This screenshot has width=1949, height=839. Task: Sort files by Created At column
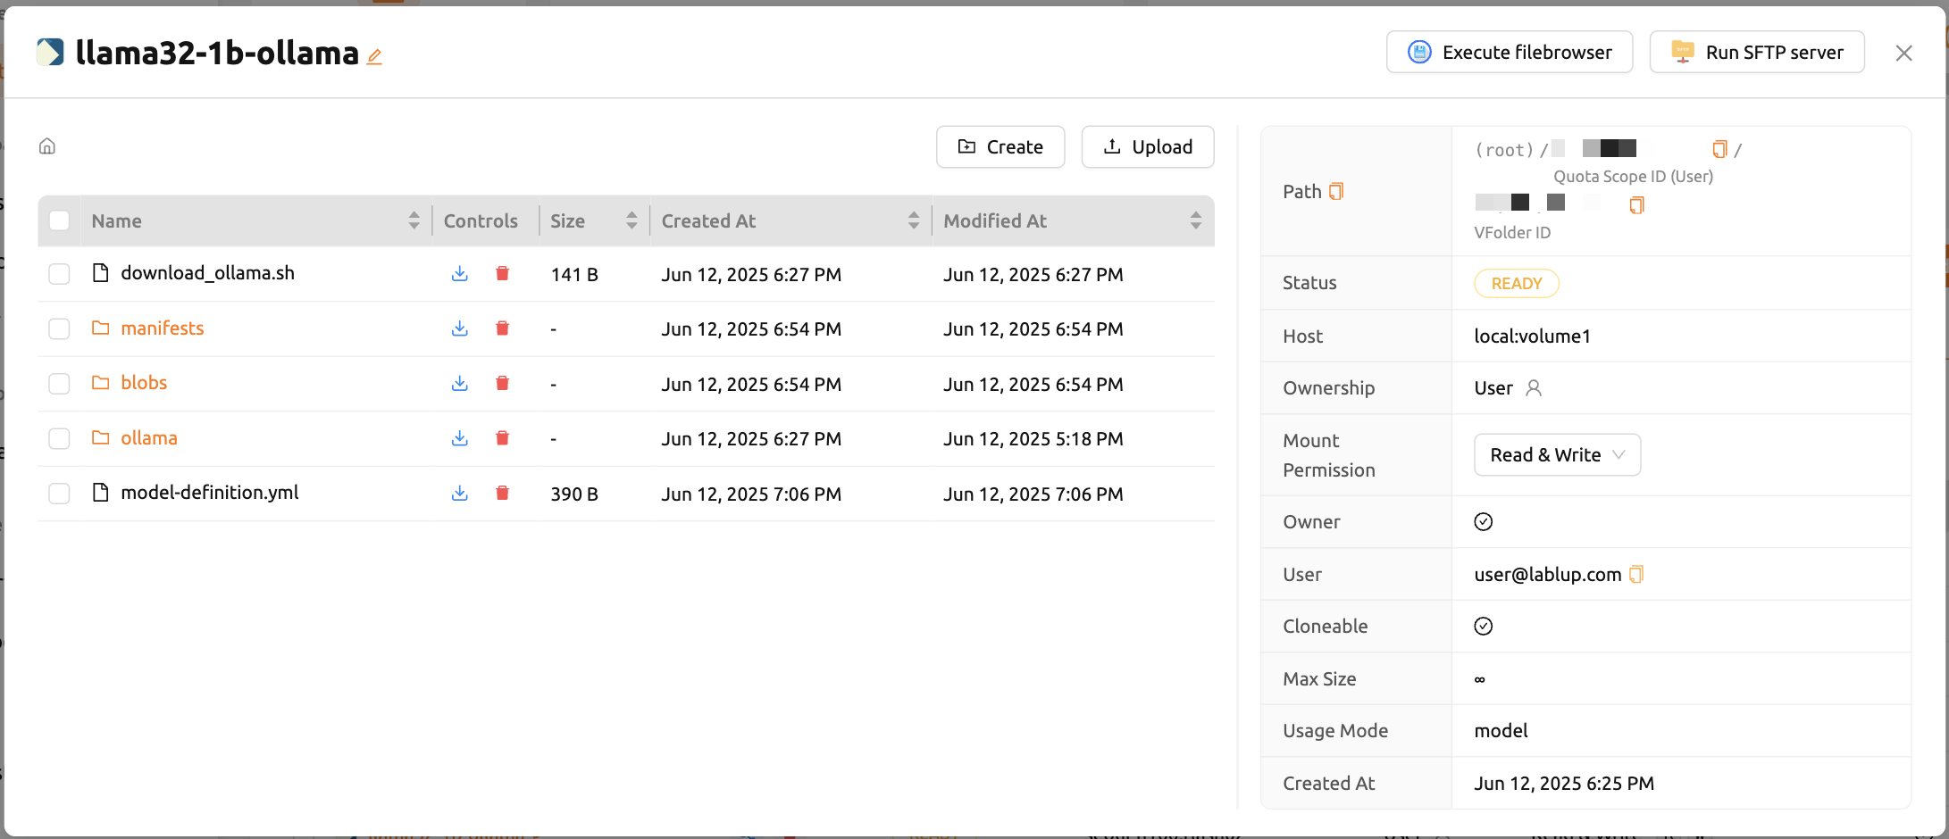click(x=790, y=220)
